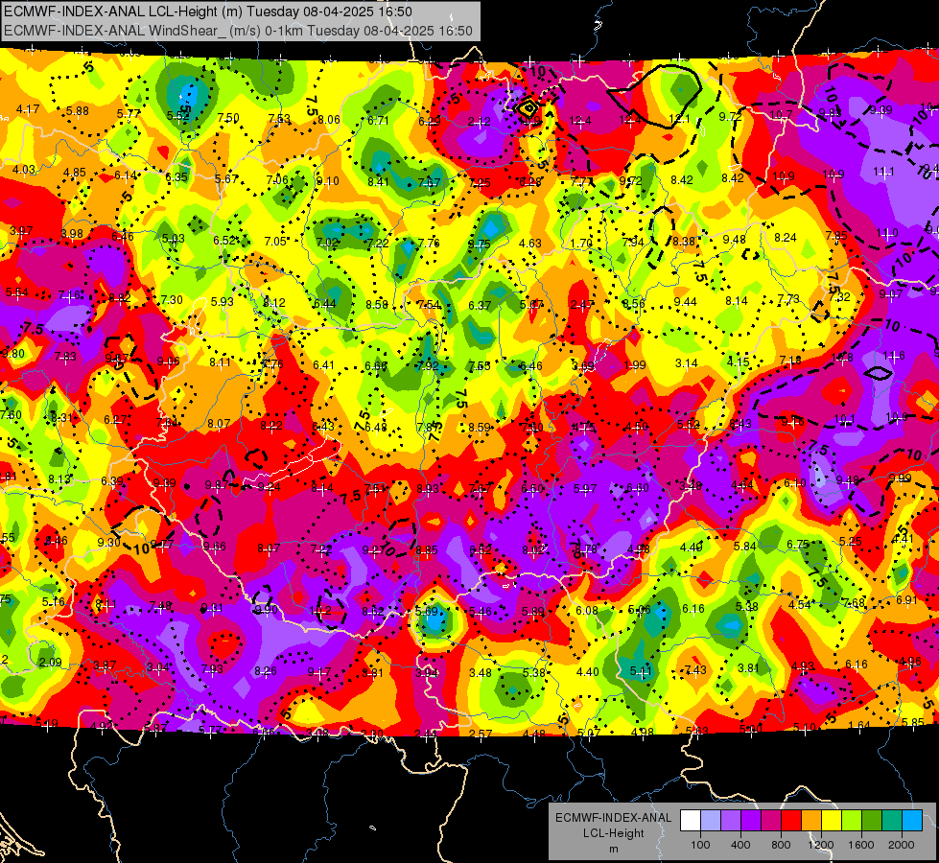
Task: Click the 4.15 wind shear value
Action: coord(739,362)
